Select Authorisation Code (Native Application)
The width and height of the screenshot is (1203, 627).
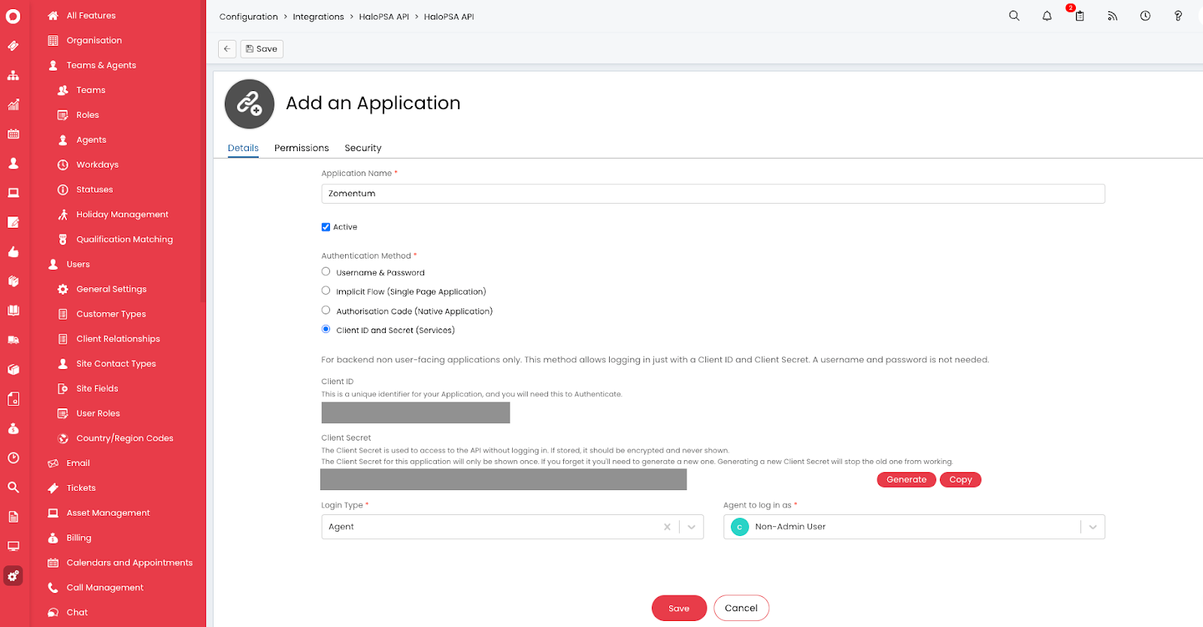pyautogui.click(x=326, y=310)
